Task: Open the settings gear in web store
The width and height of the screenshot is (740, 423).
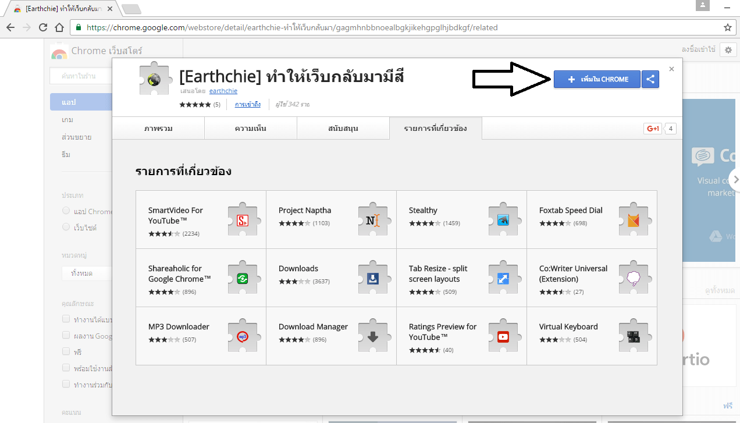Action: coord(728,50)
